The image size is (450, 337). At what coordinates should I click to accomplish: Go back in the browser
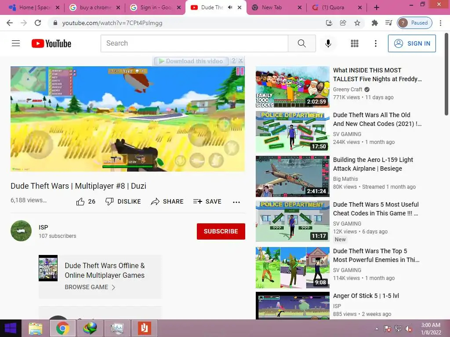10,23
